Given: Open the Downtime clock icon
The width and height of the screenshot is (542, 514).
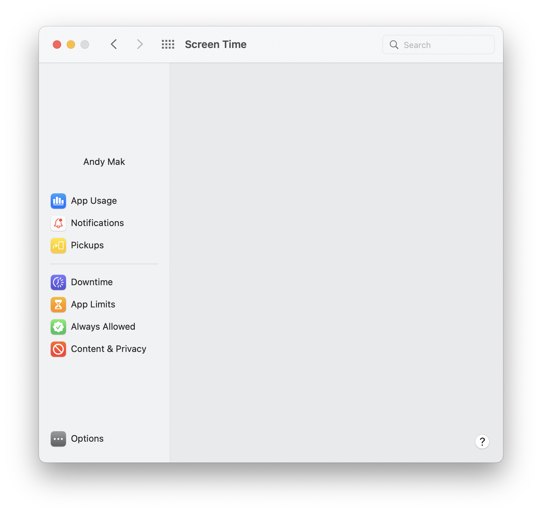Looking at the screenshot, I should point(58,282).
